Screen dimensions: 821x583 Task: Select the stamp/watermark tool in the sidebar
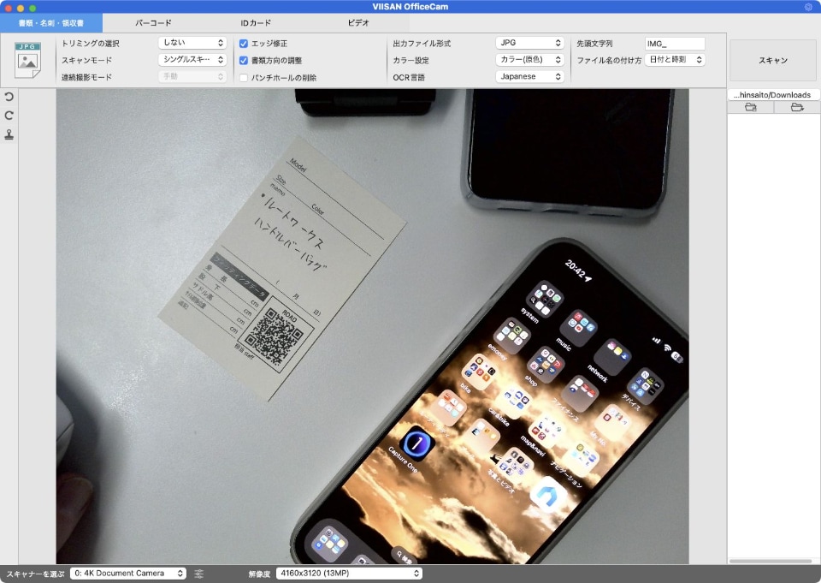(9, 134)
